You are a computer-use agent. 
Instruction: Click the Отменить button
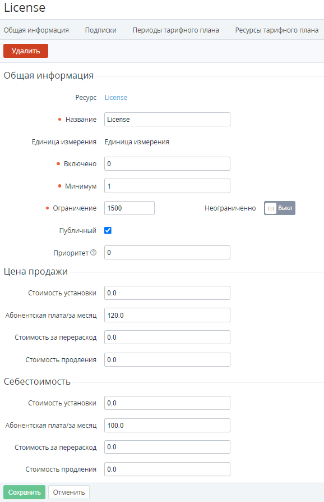[x=69, y=492]
